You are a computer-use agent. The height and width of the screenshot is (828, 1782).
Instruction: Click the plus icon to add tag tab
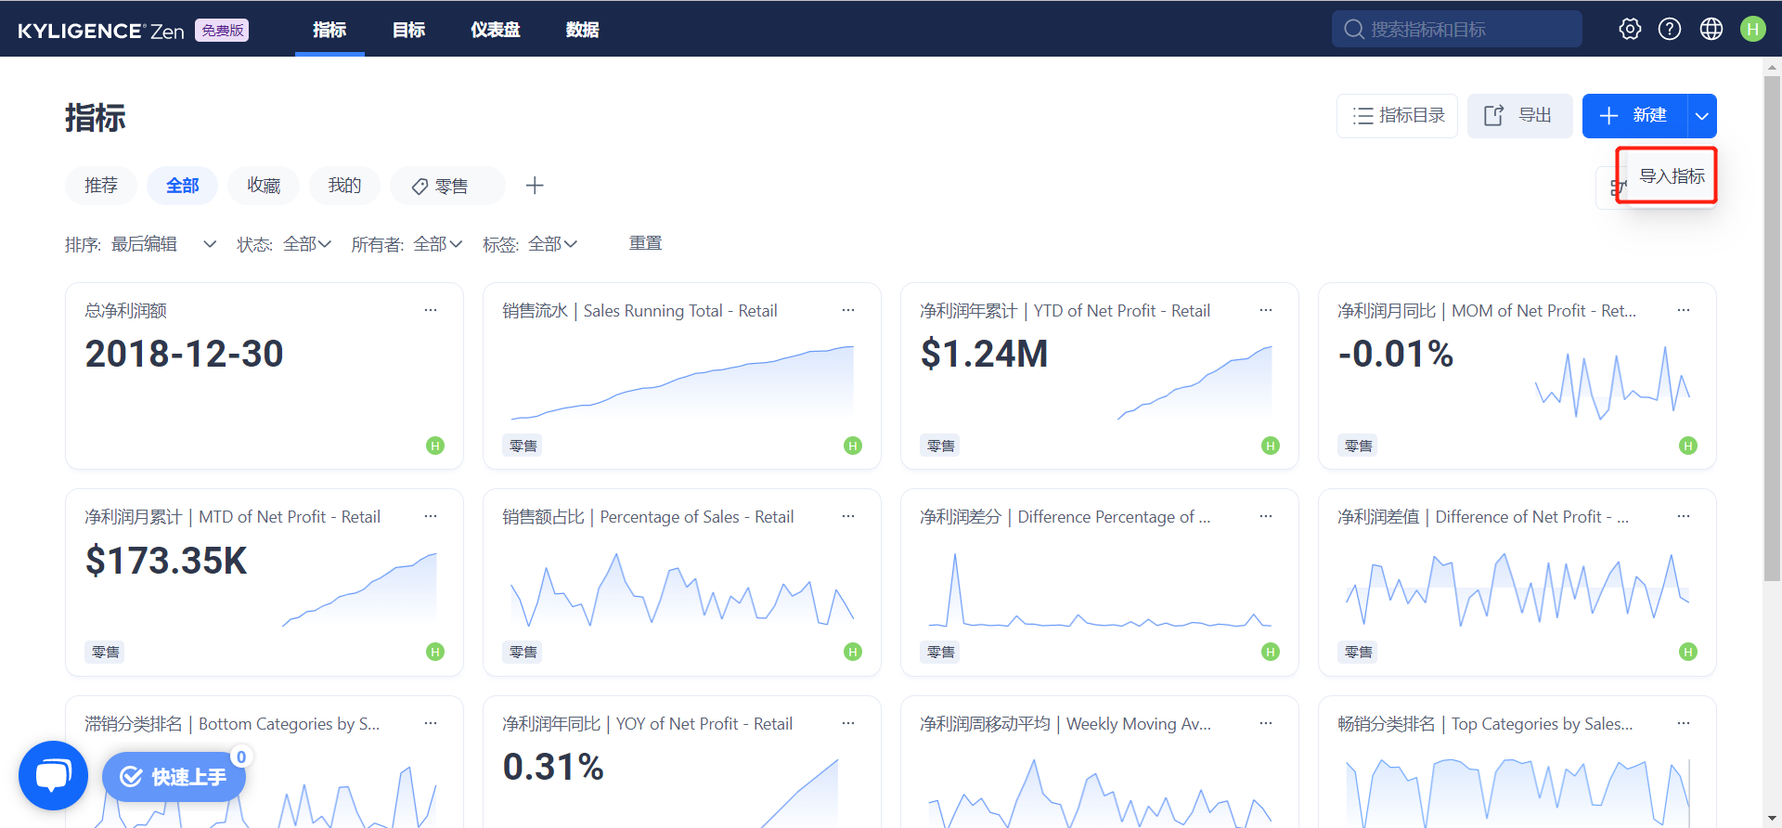tap(535, 186)
